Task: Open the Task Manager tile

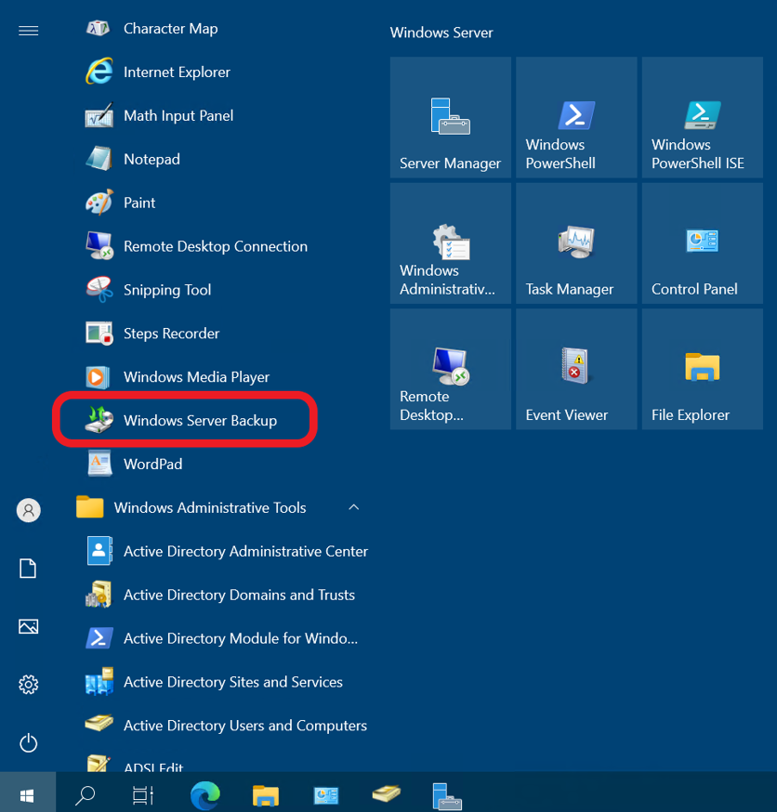Action: tap(575, 243)
